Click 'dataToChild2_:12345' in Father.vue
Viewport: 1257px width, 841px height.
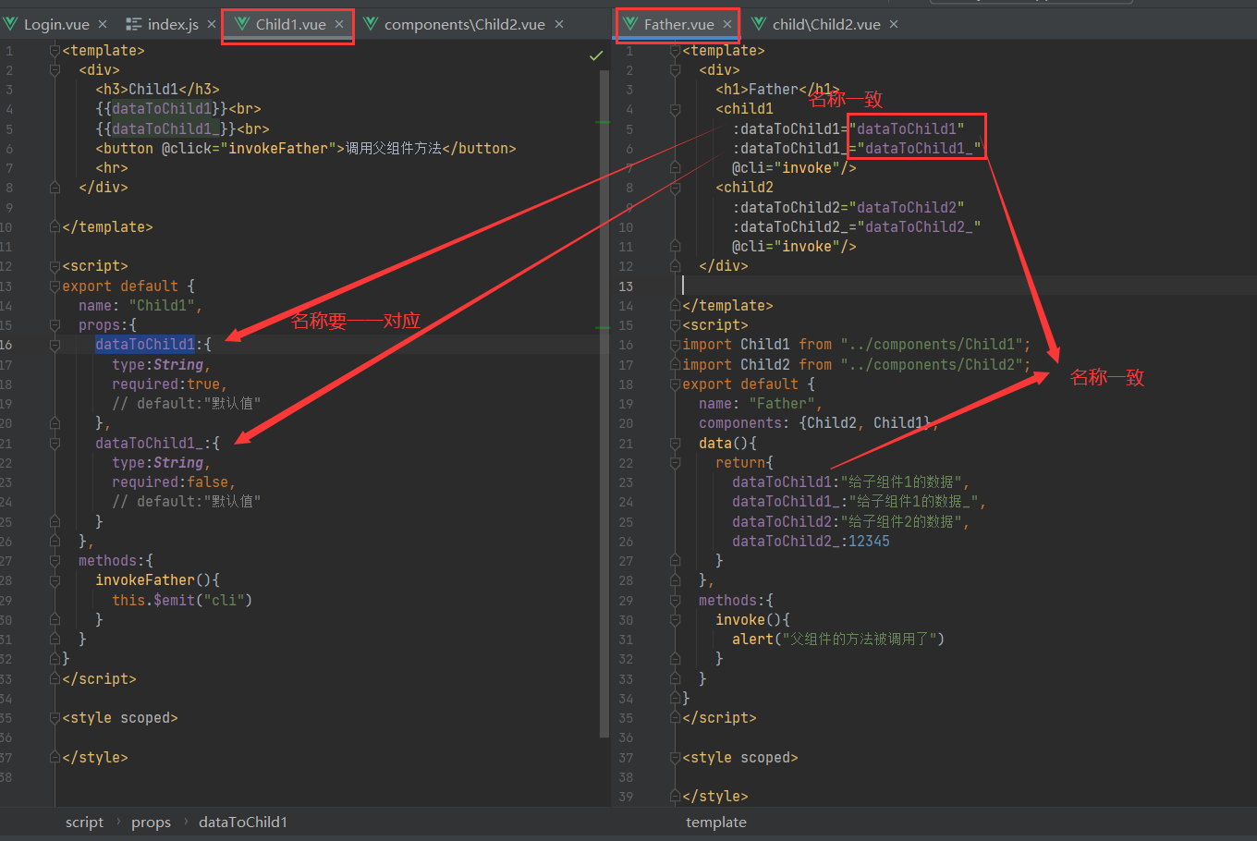pos(811,541)
